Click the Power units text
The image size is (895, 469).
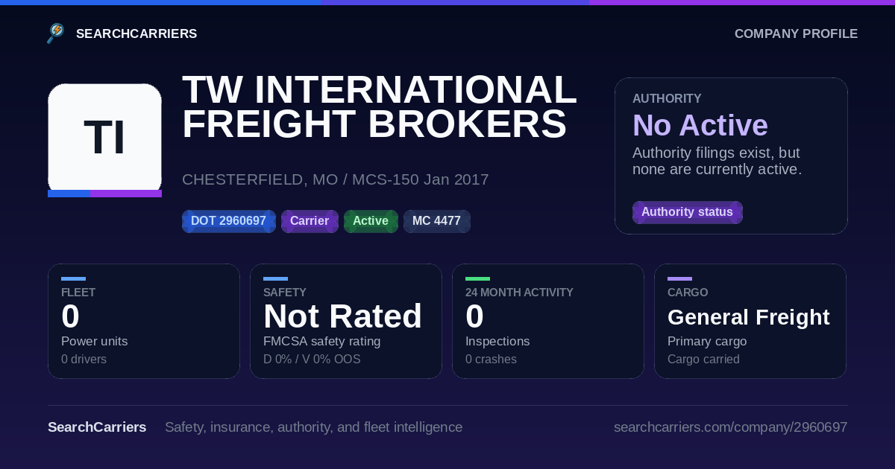[94, 341]
